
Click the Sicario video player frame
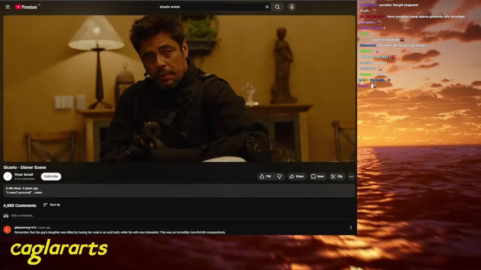[x=179, y=88]
